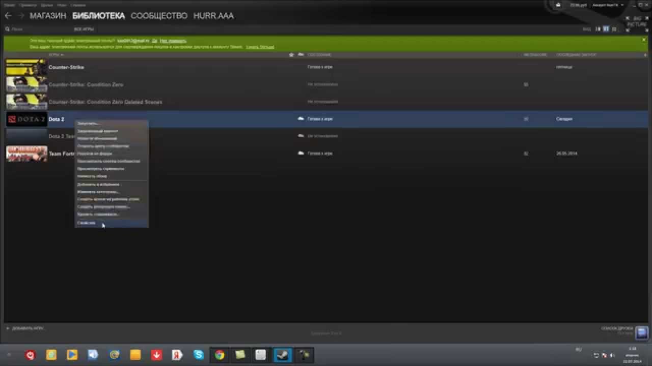Go to the МАГАЗИН tab

(48, 16)
